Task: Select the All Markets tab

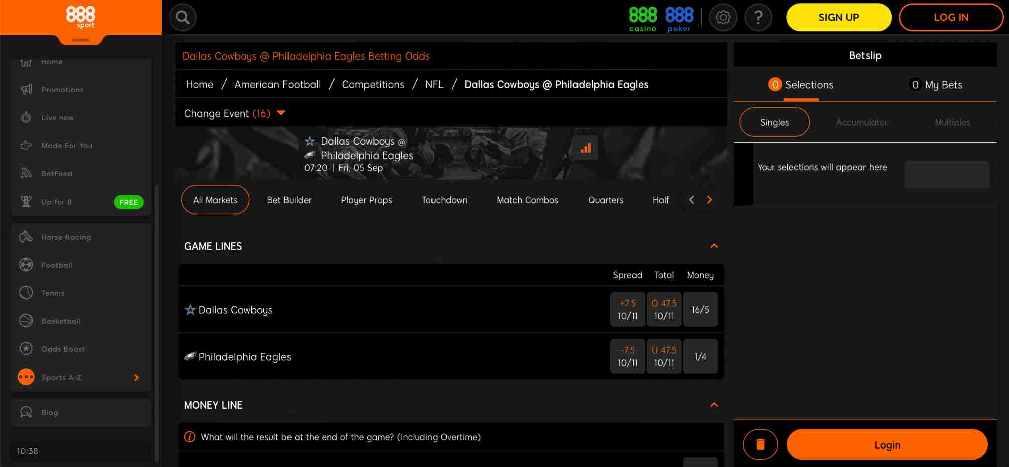Action: [x=215, y=200]
